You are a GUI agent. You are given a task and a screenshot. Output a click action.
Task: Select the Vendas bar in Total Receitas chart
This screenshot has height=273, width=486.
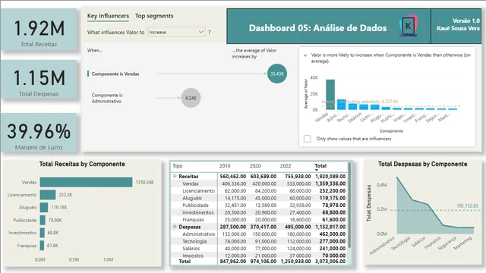86,182
